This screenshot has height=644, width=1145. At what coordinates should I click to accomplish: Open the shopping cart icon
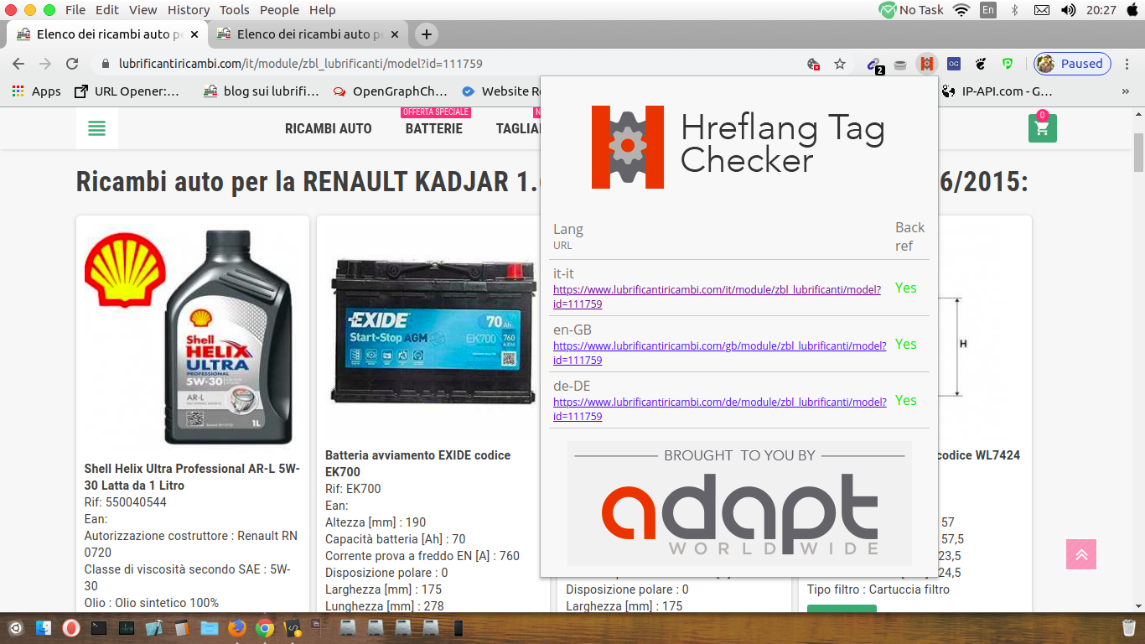[x=1042, y=128]
